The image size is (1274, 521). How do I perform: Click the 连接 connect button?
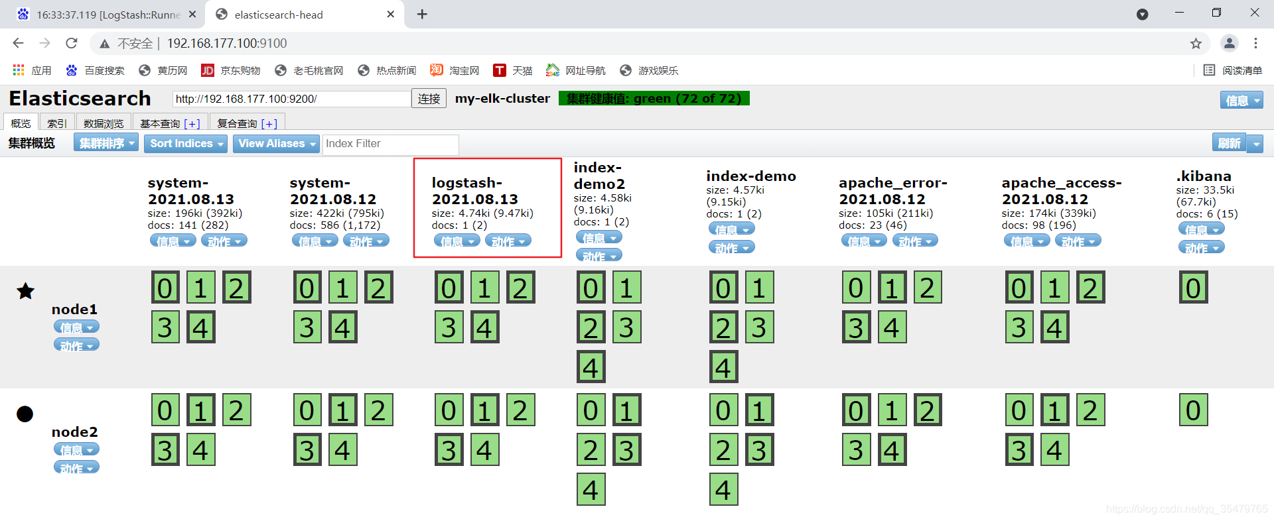pyautogui.click(x=429, y=99)
